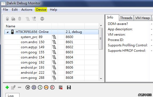The width and height of the screenshot is (153, 97).
Task: Collapse the HT9CRP81656 device tree node
Action: (x=8, y=32)
